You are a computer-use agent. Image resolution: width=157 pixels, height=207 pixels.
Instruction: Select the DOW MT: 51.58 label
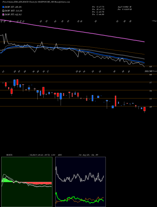(13, 11)
